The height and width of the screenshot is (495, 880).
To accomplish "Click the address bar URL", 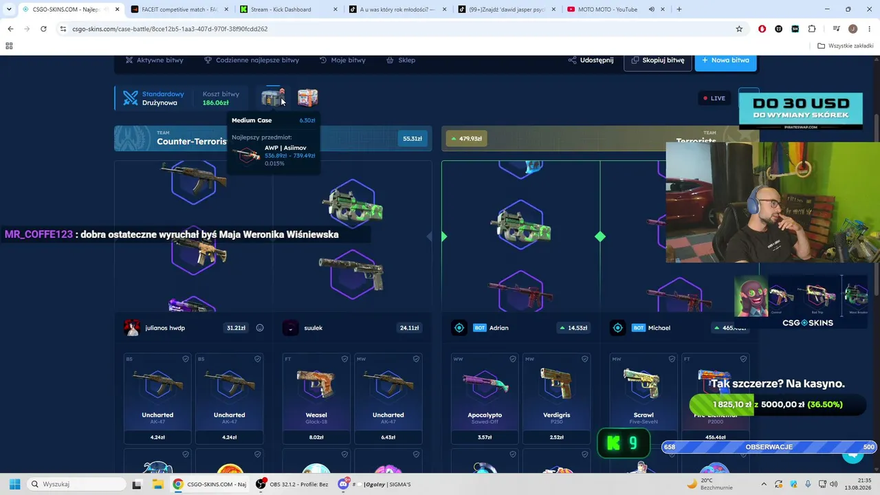I will 170,29.
